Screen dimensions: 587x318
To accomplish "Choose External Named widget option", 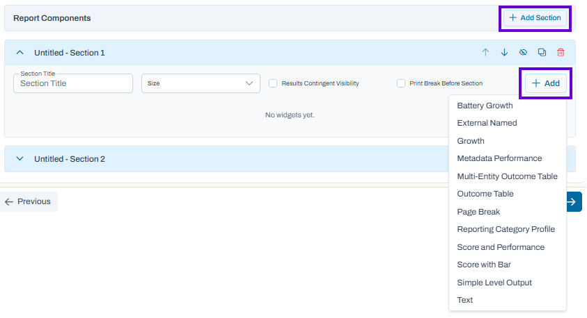I will coord(507,123).
